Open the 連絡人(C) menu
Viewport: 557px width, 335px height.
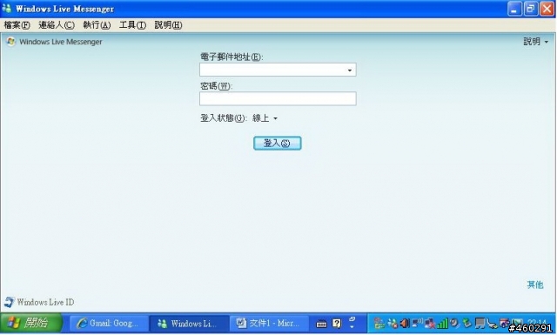tap(57, 25)
